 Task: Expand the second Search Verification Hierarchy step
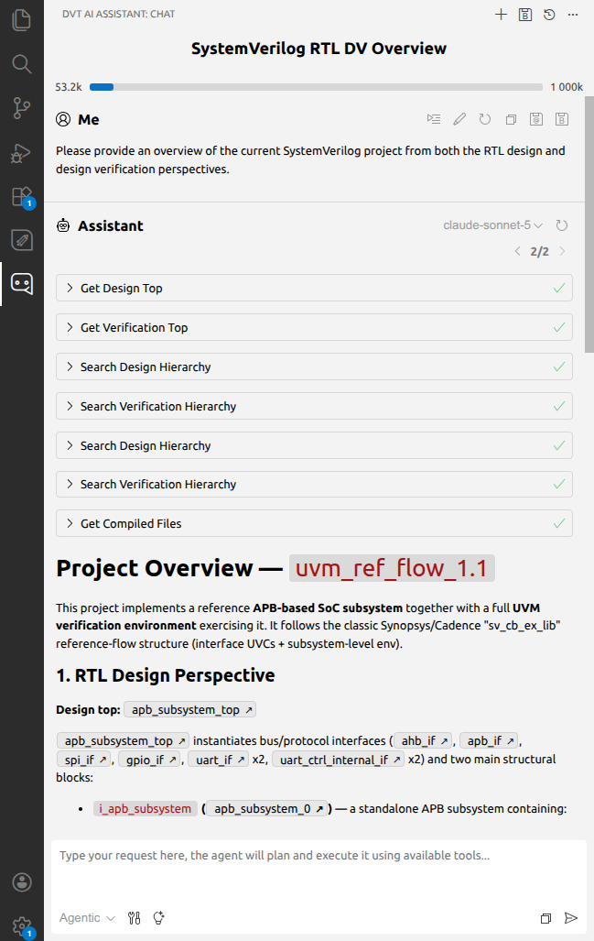[314, 485]
